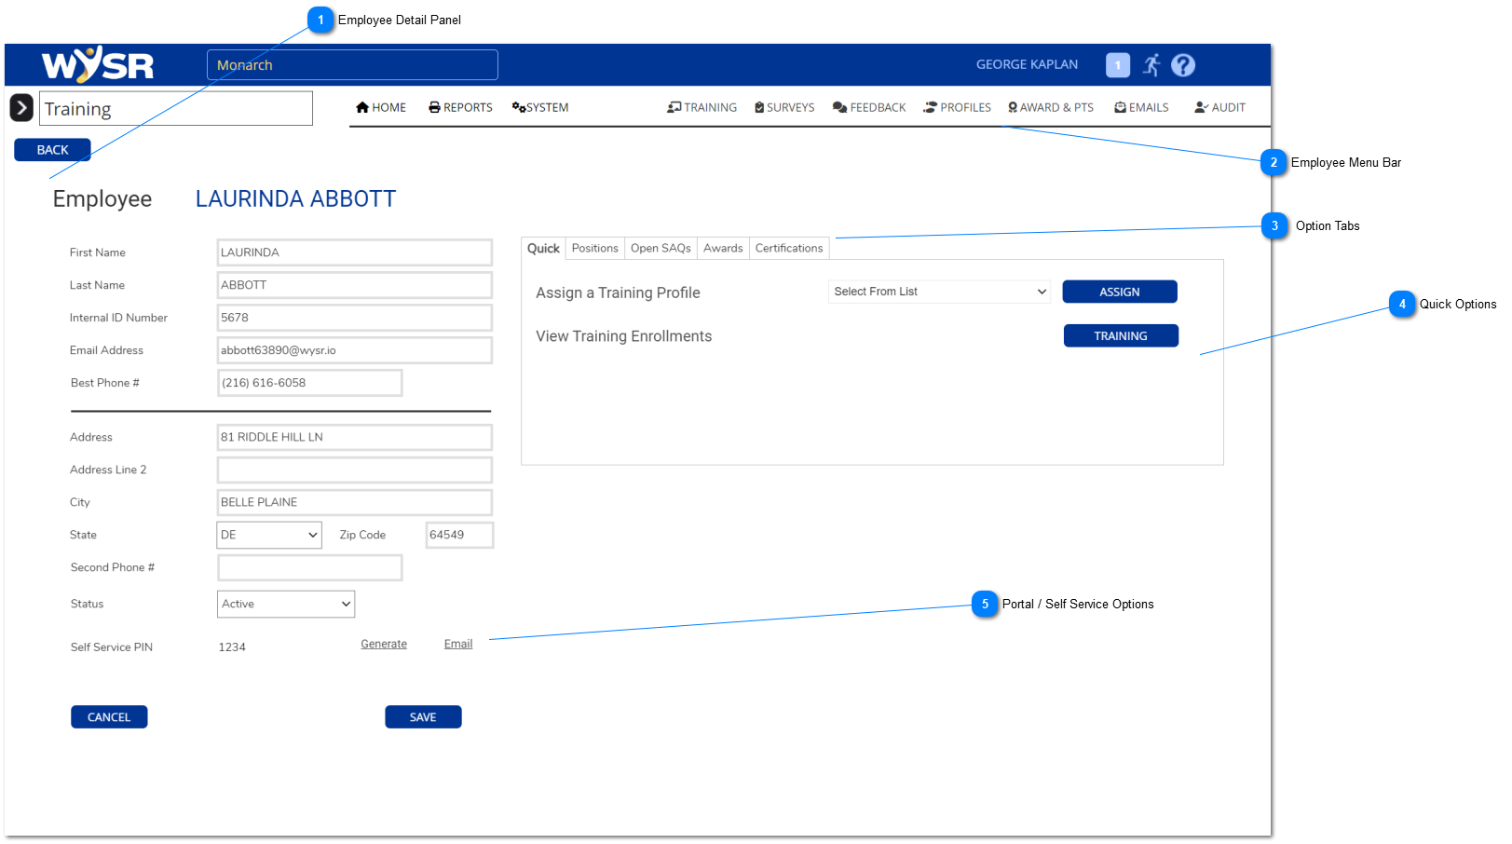Switch to the Certifications tab
Viewport: 1512px width, 844px height.
pyautogui.click(x=788, y=248)
